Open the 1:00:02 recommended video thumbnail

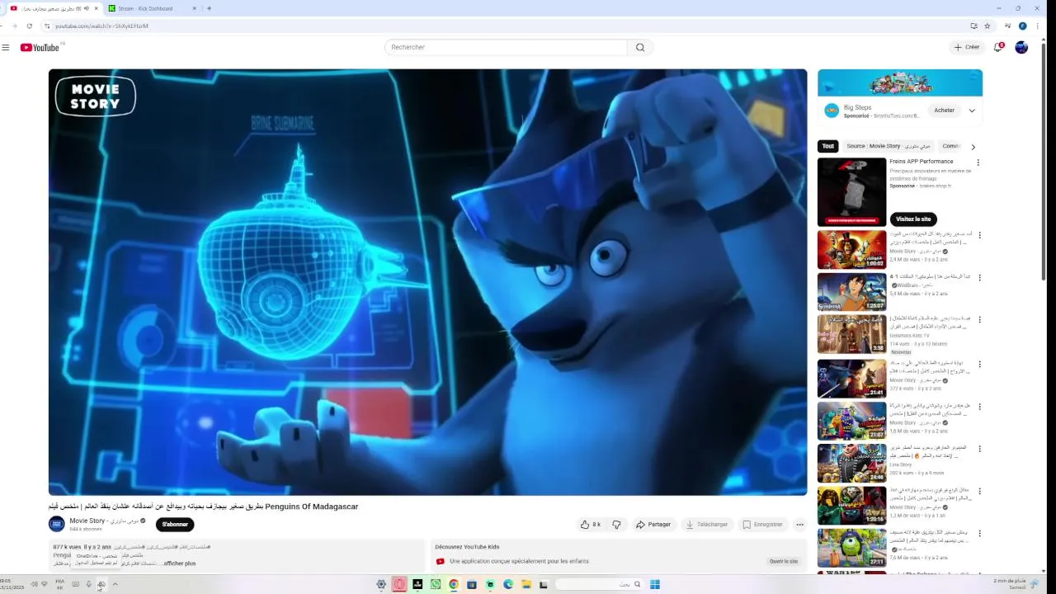851,249
